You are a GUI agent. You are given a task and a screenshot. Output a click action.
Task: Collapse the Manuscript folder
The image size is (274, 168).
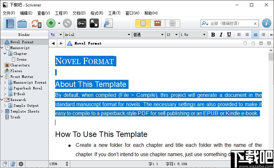(2, 47)
